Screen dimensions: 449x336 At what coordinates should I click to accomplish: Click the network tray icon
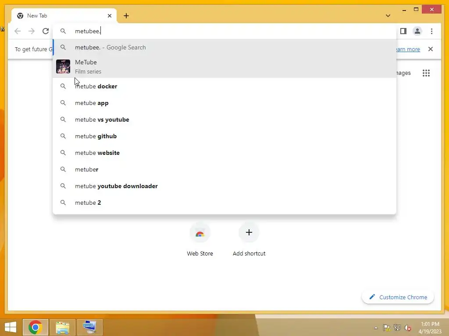coord(397,328)
